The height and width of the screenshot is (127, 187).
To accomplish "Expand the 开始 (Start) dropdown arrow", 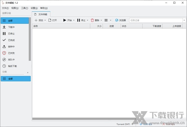I will pos(74,20).
